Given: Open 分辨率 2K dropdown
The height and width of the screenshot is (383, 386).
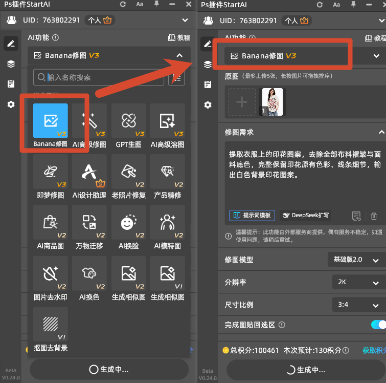Looking at the screenshot, I should pyautogui.click(x=359, y=282).
